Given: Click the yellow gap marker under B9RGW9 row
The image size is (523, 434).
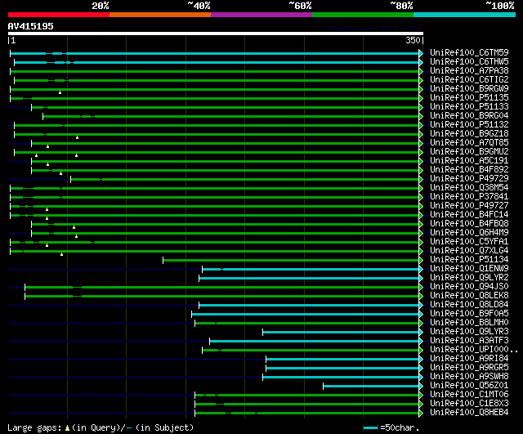Looking at the screenshot, I should point(60,92).
